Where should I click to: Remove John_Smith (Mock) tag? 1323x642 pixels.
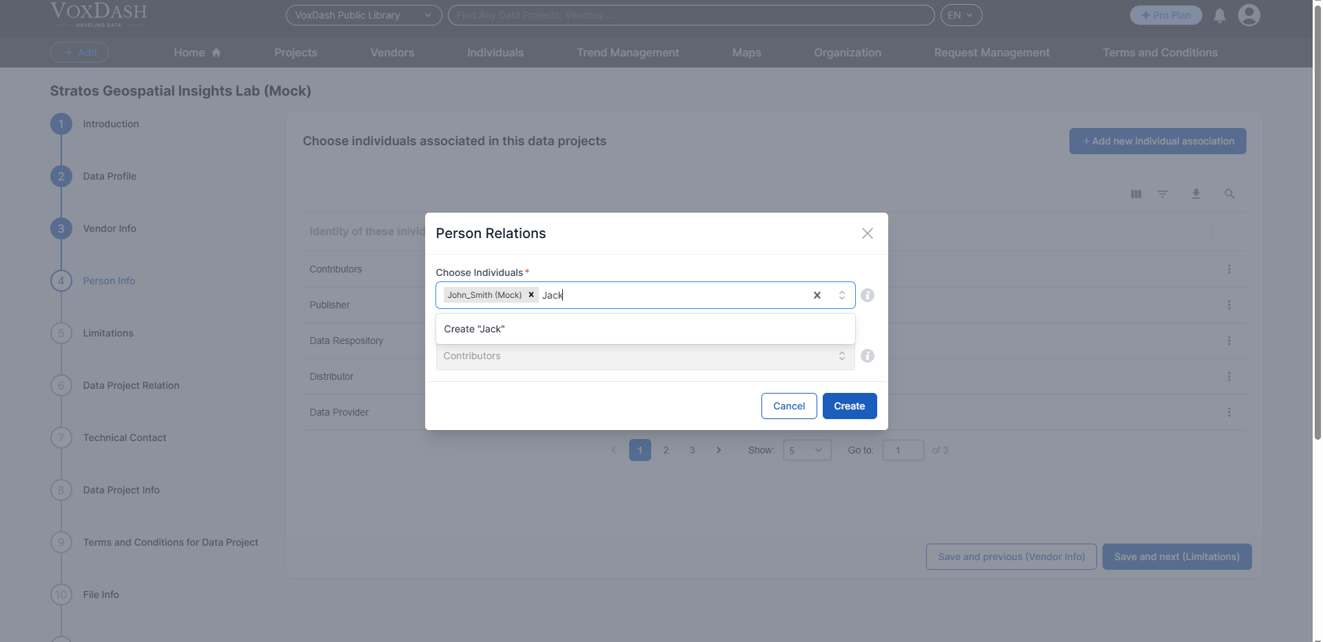coord(531,295)
